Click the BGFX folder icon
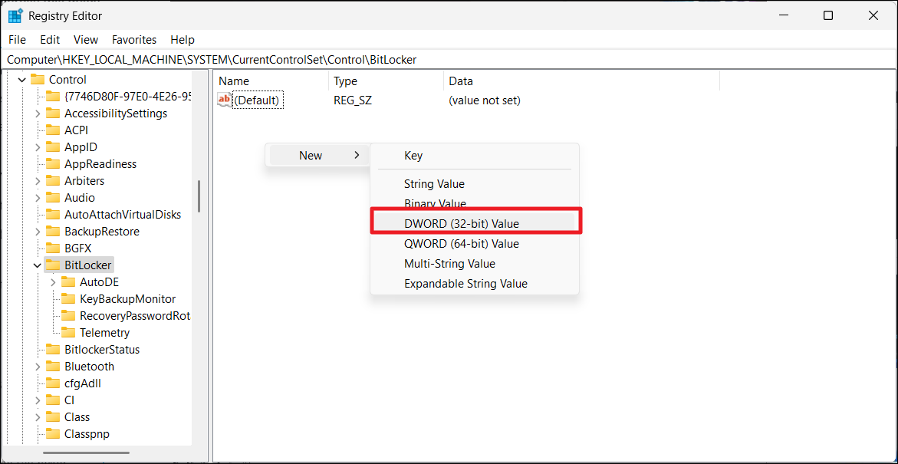 (53, 248)
